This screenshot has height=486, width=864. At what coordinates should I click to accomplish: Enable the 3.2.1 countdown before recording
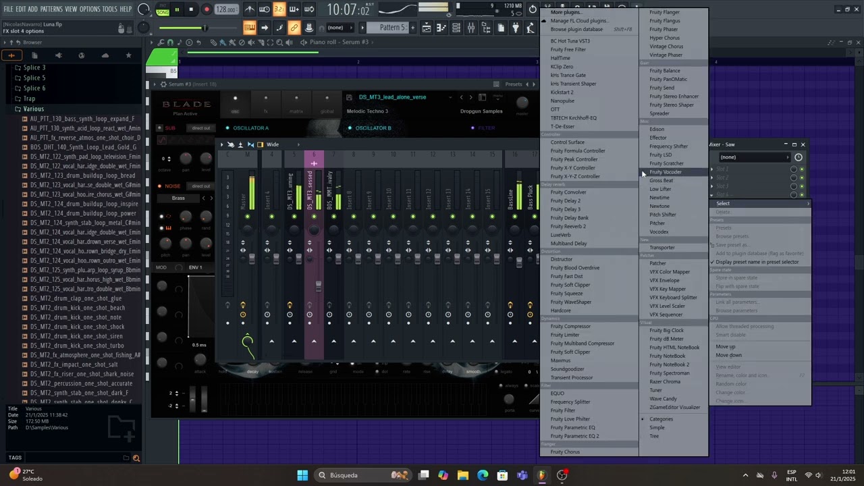(x=279, y=9)
